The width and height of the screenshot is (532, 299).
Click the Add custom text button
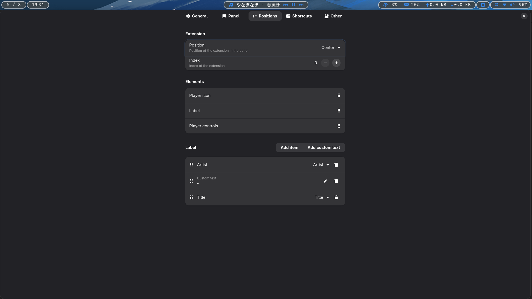(x=324, y=148)
